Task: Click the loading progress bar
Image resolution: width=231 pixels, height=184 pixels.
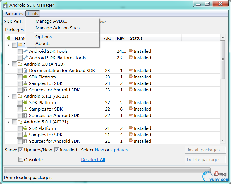Action: [x=107, y=170]
